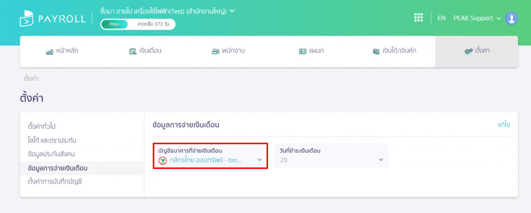531x213 pixels.
Task: Click the Kasikorn bank logo icon
Action: 162,160
